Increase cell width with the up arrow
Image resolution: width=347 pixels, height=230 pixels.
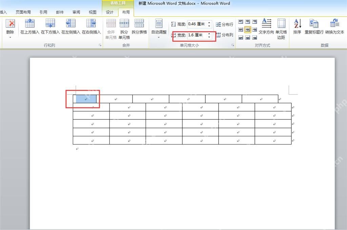pyautogui.click(x=209, y=34)
